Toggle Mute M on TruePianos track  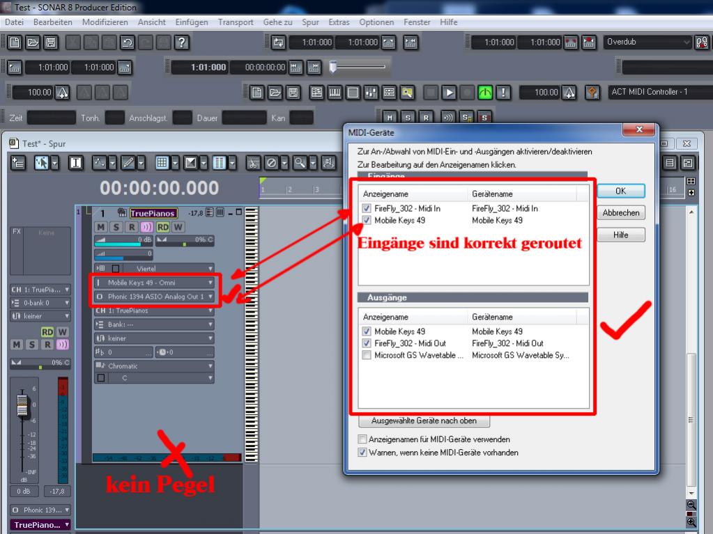pos(101,227)
